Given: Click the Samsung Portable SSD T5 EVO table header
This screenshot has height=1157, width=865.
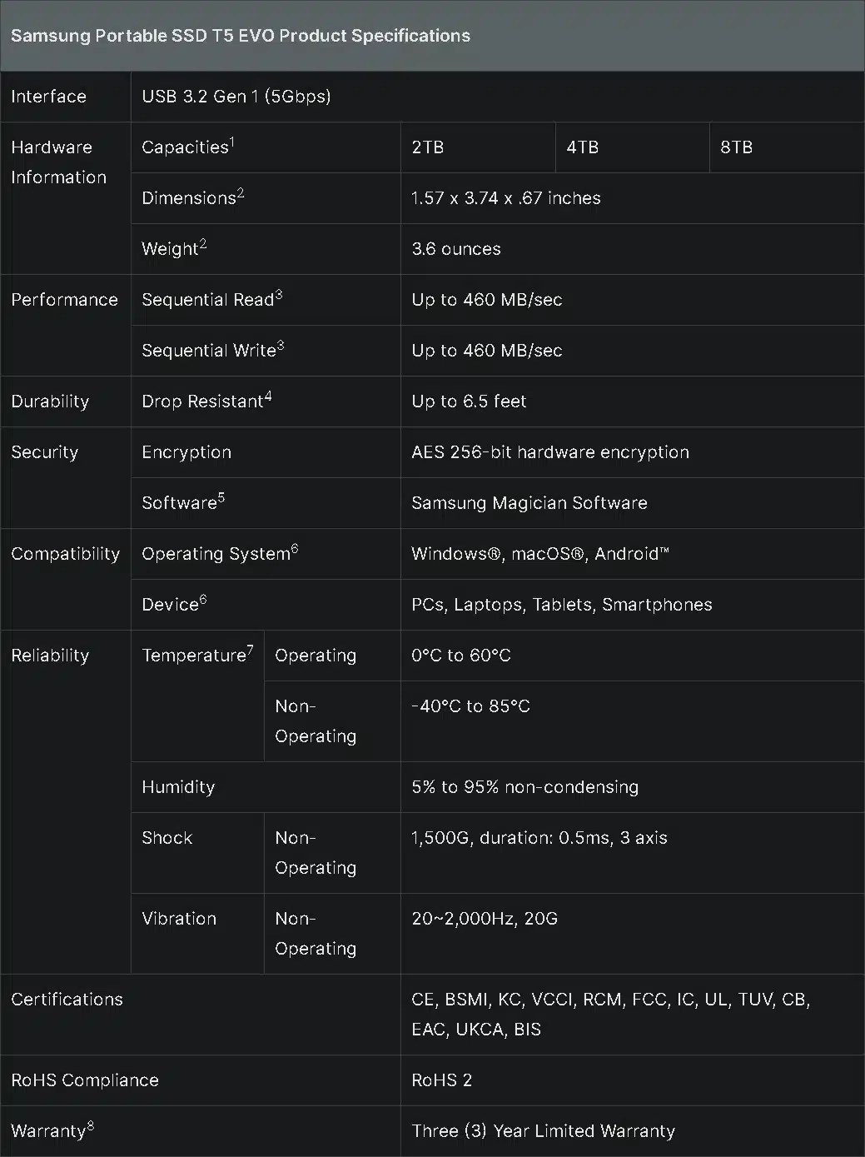Looking at the screenshot, I should [x=432, y=36].
